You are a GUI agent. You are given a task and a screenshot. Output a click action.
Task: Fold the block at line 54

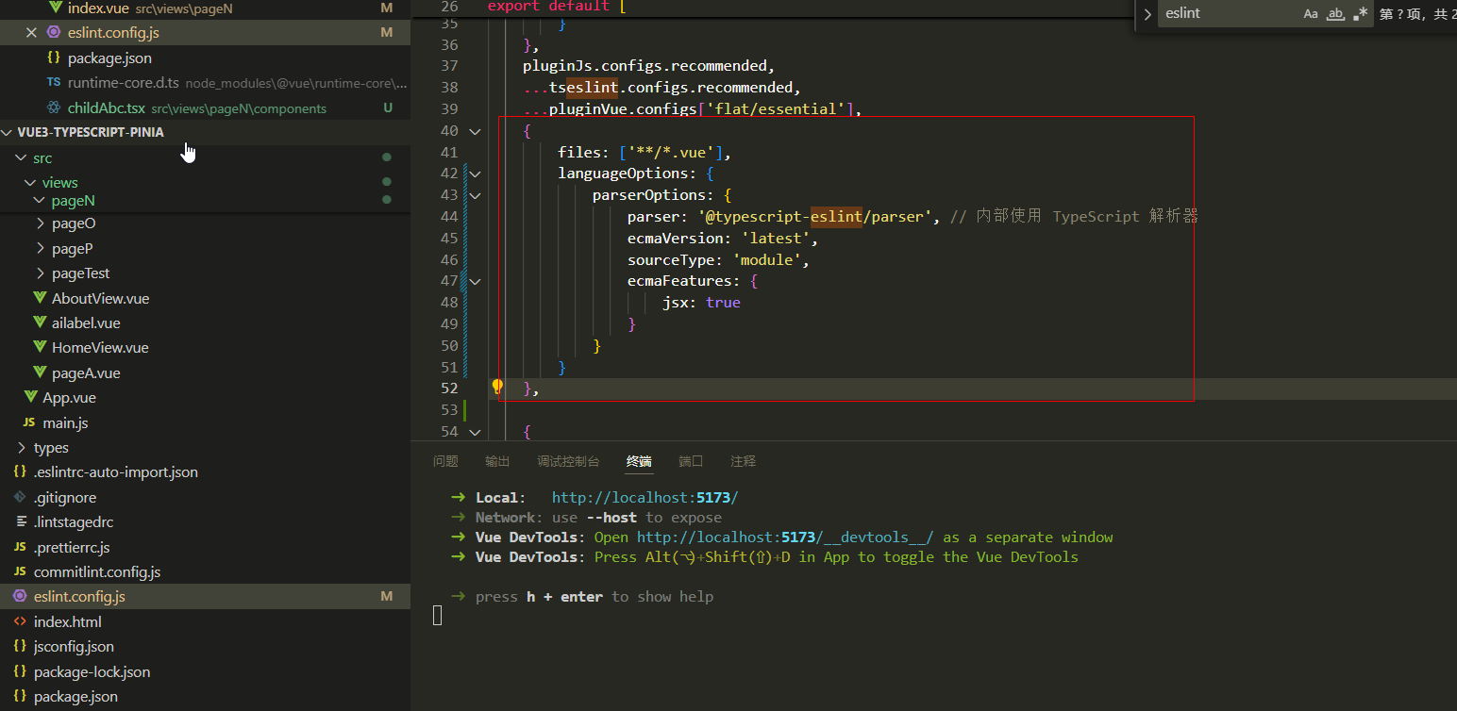[x=475, y=432]
